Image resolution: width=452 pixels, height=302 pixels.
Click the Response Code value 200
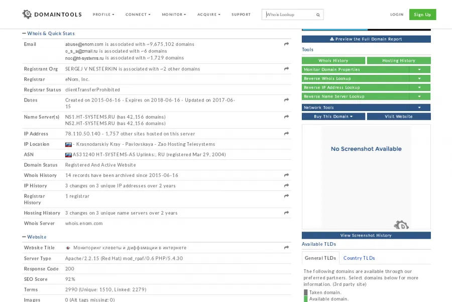click(69, 269)
